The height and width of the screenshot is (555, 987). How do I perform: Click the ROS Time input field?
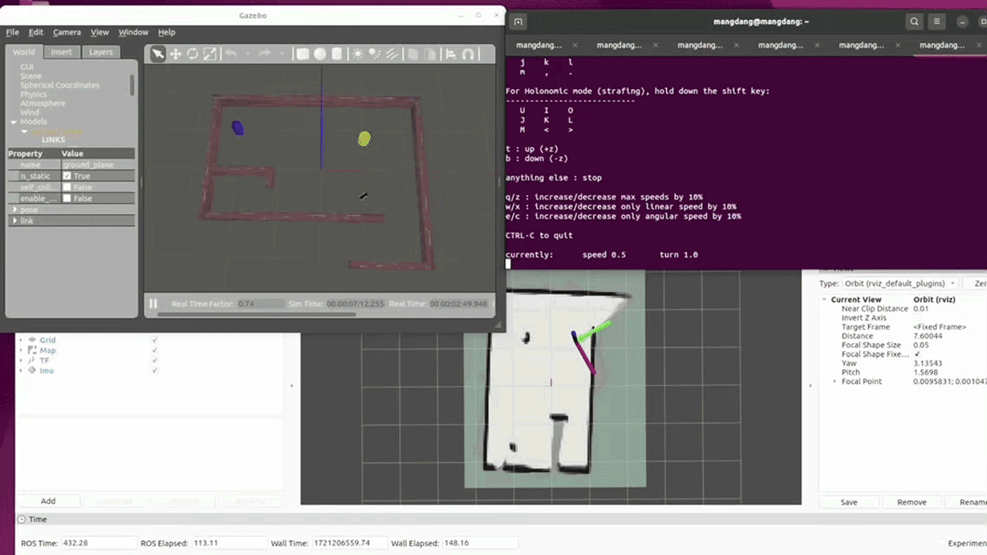98,543
